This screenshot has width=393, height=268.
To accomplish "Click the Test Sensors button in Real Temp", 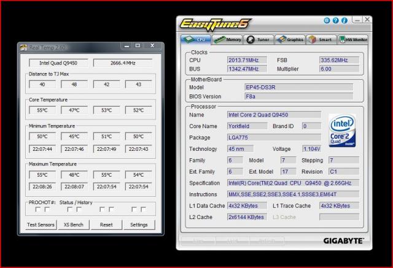I will point(41,224).
